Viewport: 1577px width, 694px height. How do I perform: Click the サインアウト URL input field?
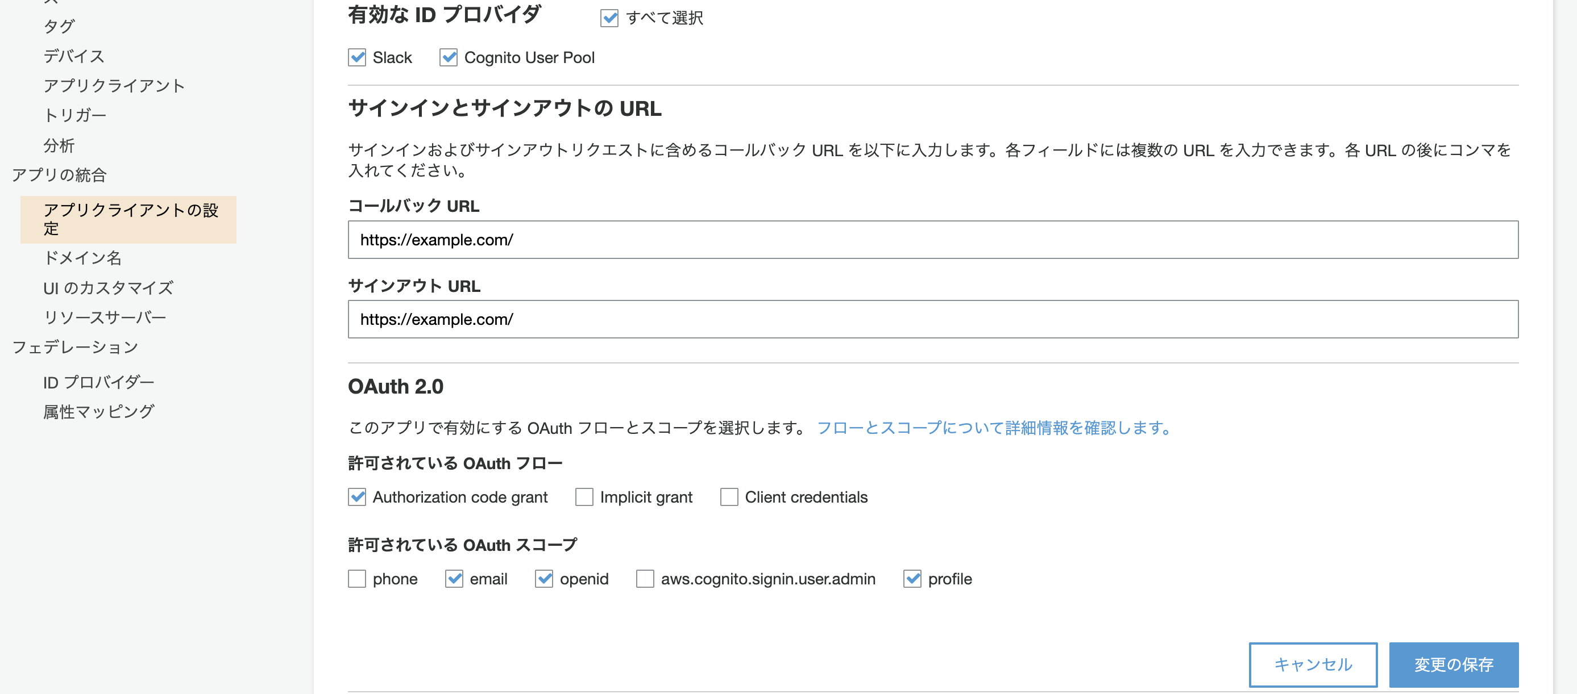[932, 319]
